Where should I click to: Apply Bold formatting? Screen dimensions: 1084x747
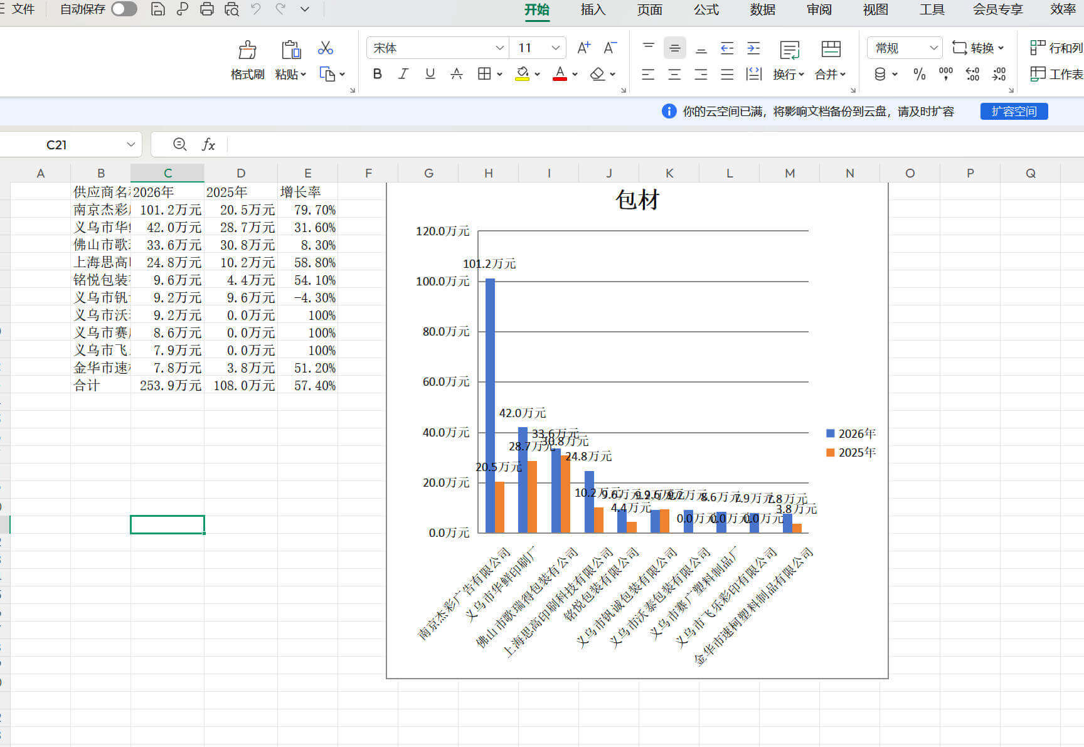pos(377,74)
